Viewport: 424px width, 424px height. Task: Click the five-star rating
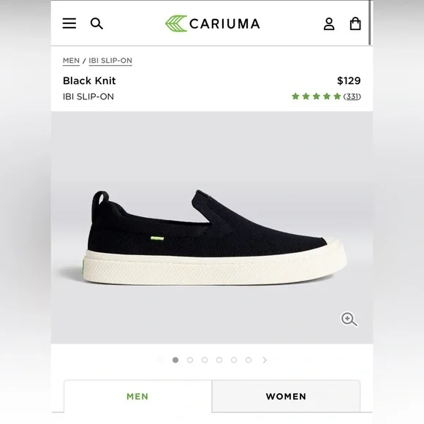pos(316,96)
